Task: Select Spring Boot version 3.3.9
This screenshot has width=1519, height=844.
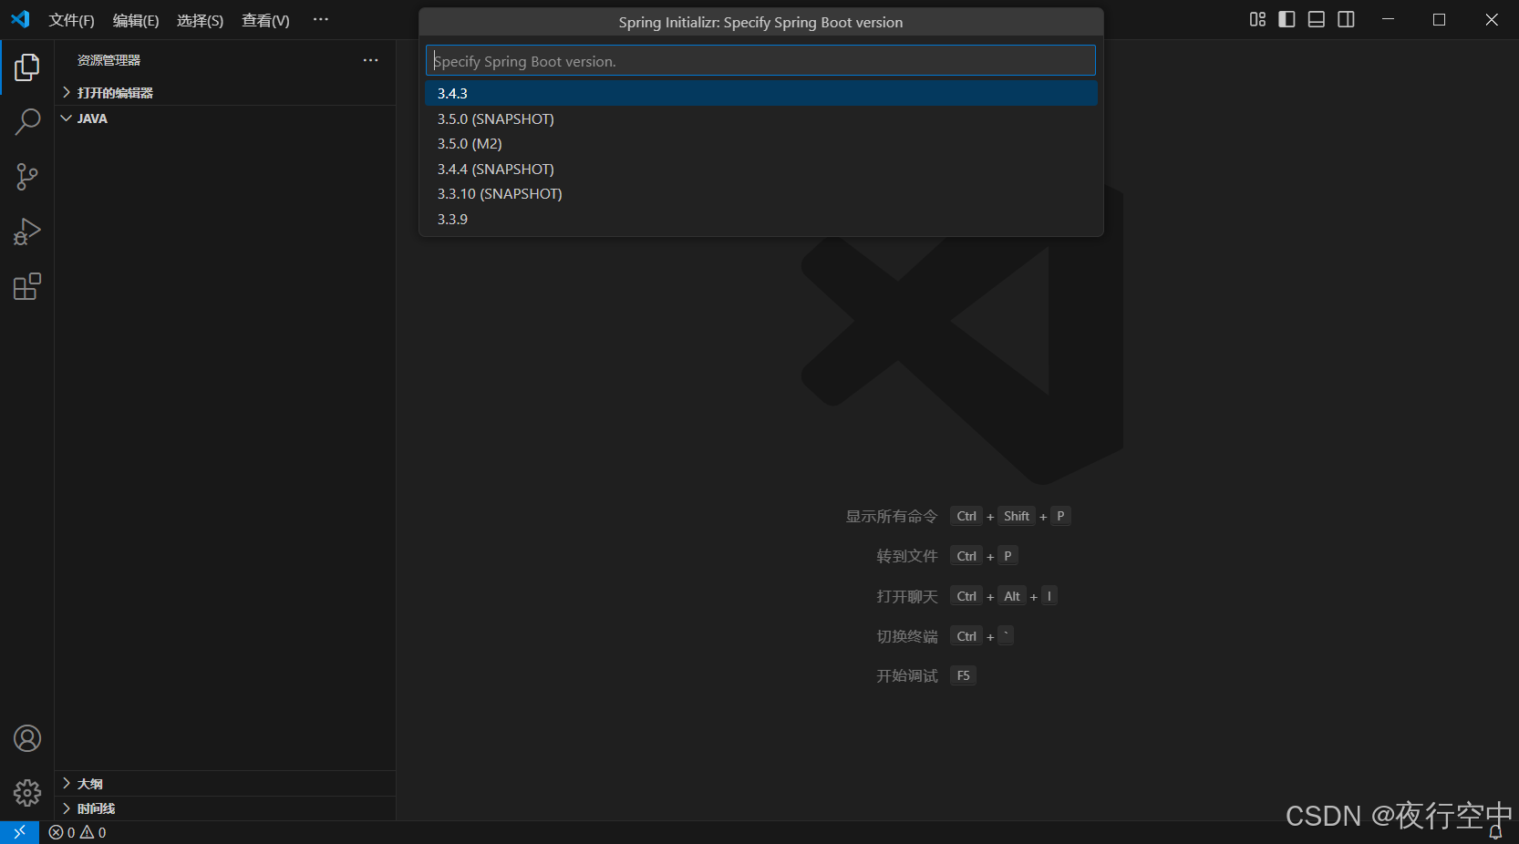Action: [x=760, y=219]
